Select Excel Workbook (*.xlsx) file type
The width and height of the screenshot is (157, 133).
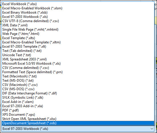coord(78,4)
